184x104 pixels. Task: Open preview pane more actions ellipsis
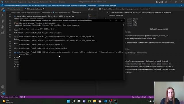tap(181, 9)
